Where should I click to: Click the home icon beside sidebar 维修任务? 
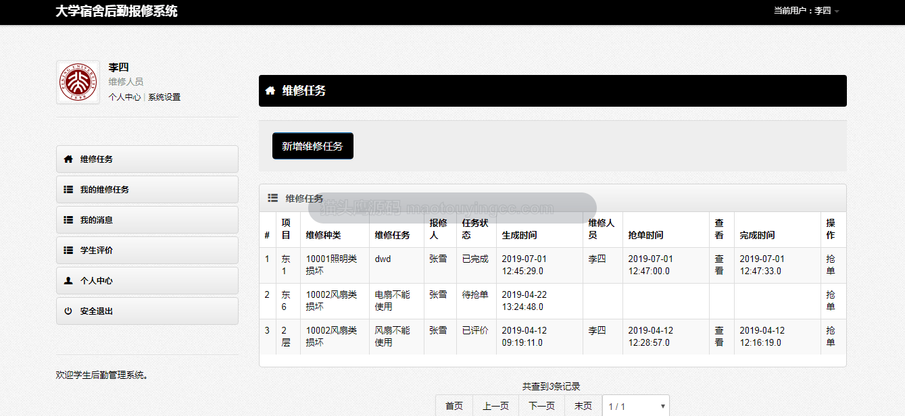coord(68,159)
